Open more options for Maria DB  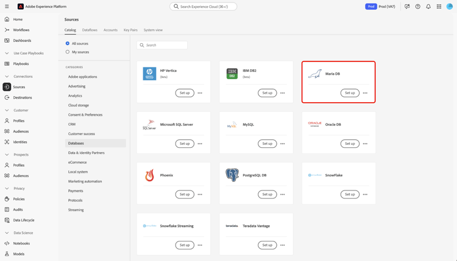coord(365,93)
